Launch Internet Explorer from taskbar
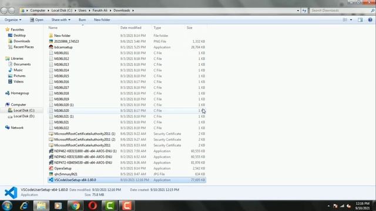Image resolution: width=376 pixels, height=211 pixels. [24, 206]
